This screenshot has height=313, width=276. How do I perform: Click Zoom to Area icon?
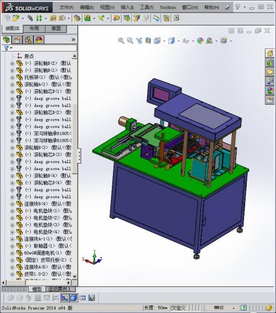(130, 41)
